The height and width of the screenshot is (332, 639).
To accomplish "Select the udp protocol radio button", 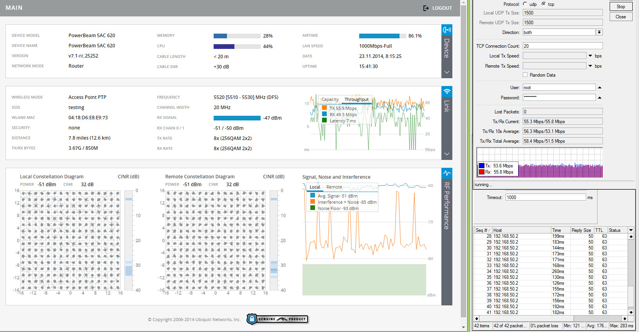I will pos(525,4).
